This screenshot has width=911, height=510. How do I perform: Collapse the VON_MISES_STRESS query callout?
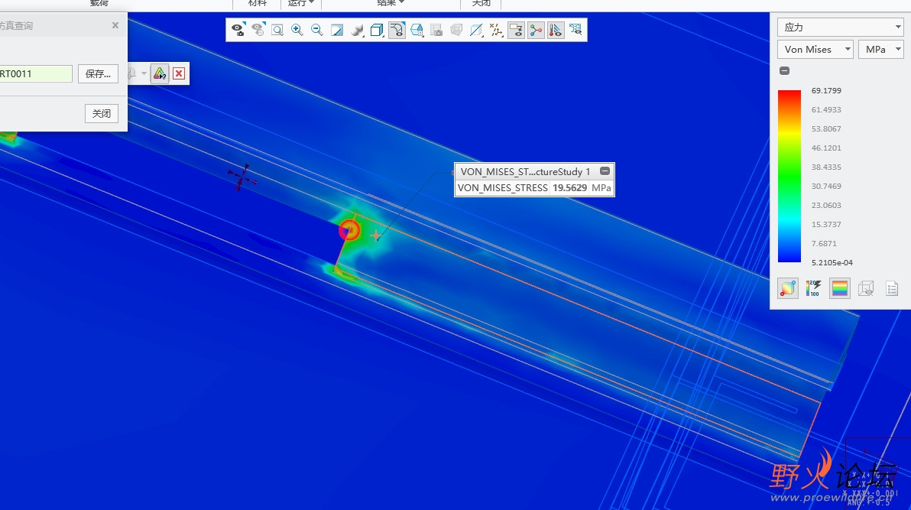coord(605,171)
